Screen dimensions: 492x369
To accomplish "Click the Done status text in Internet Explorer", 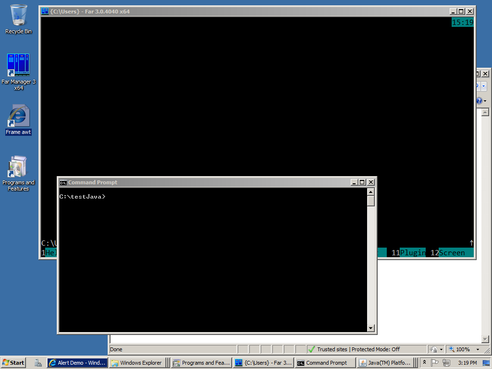I will pyautogui.click(x=116, y=349).
